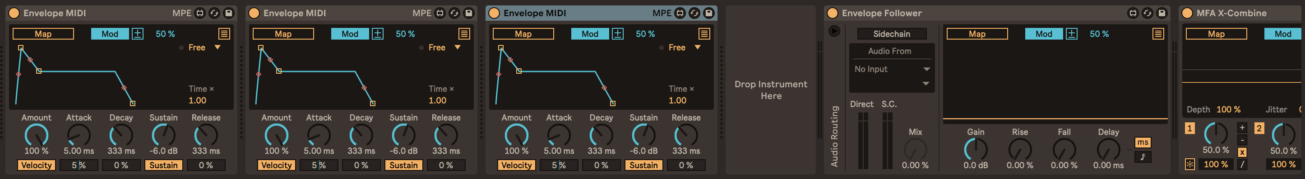Click Attack knob in second Envelope MIDI
The height and width of the screenshot is (179, 1305).
pos(319,134)
